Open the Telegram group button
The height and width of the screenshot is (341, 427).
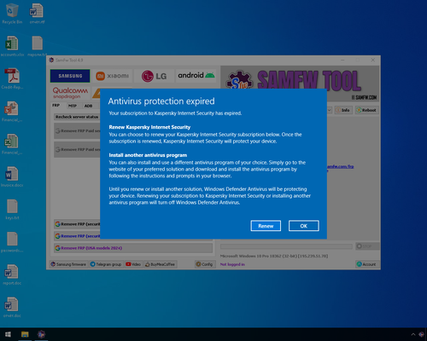tap(106, 264)
